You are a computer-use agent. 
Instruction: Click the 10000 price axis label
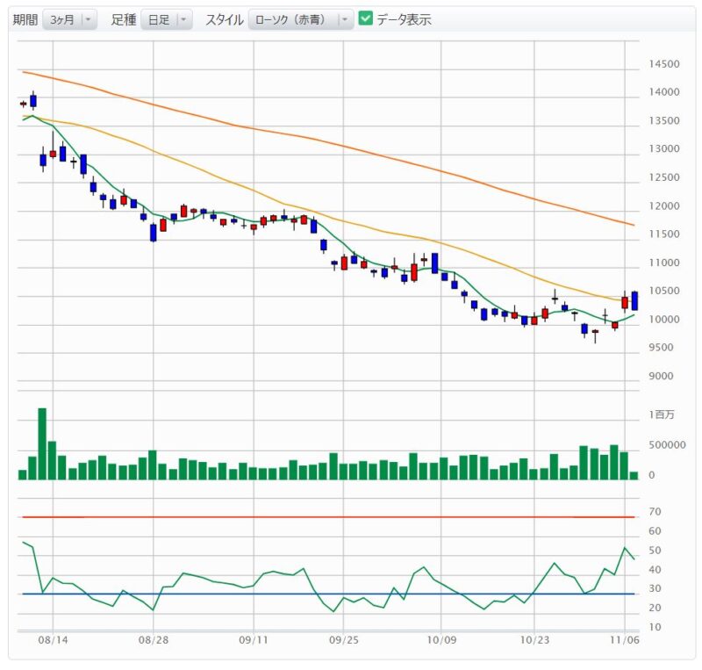coord(664,320)
